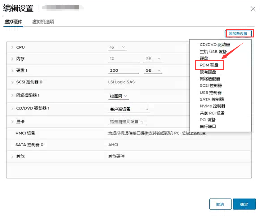Expand CD/DVD 驱动器 1 row
Screen dimensions: 260x216
point(12,109)
